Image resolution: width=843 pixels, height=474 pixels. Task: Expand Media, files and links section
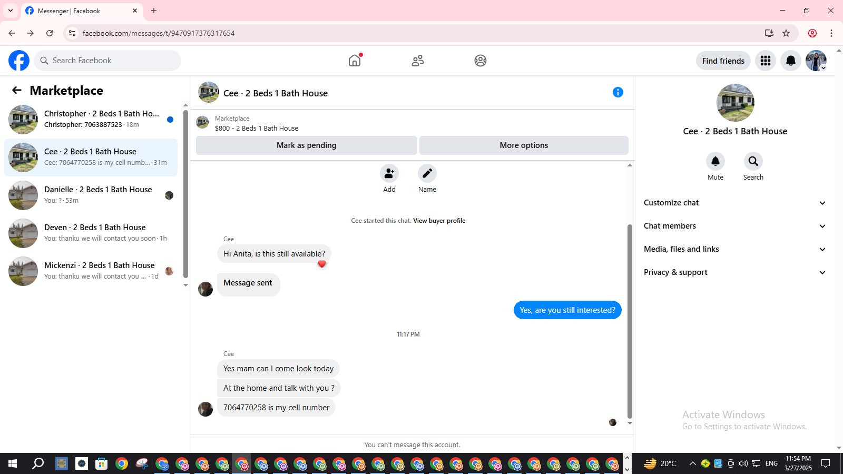(x=735, y=249)
